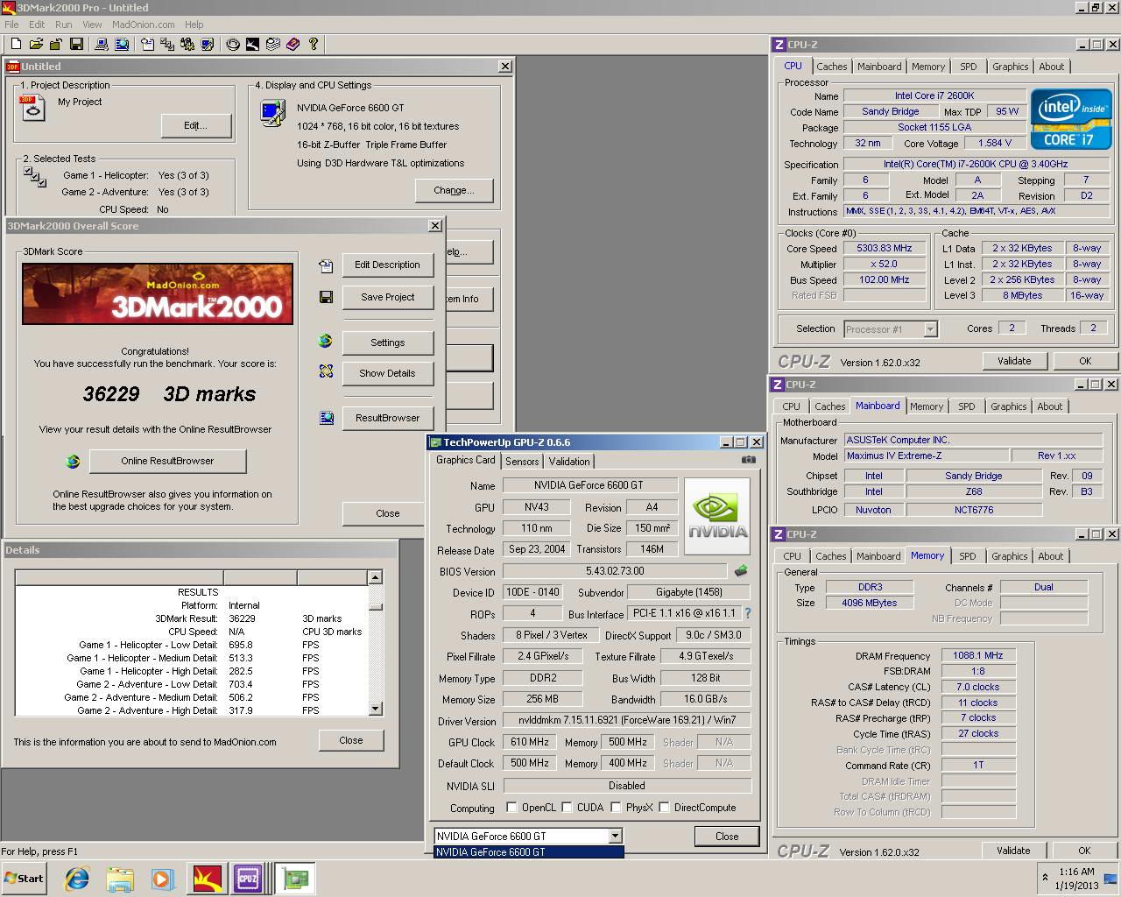Click the icon beside ResultBrowser button

(x=326, y=418)
